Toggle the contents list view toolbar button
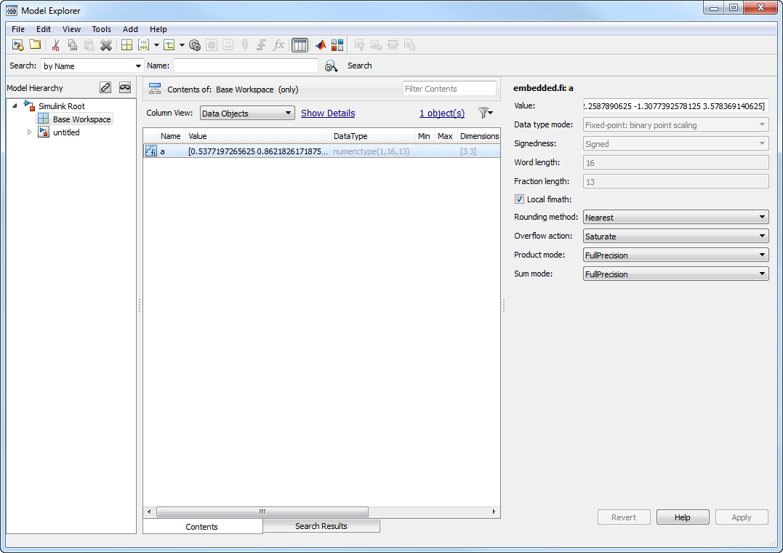 pyautogui.click(x=300, y=45)
